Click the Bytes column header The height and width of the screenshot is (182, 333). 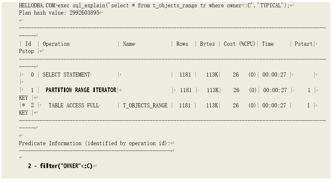pos(207,44)
